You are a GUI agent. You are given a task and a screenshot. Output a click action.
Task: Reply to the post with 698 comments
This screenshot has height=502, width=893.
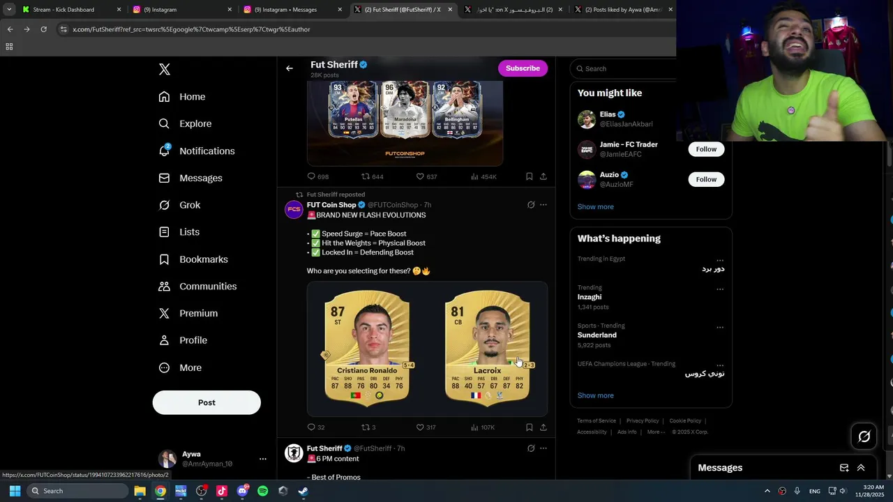[311, 176]
